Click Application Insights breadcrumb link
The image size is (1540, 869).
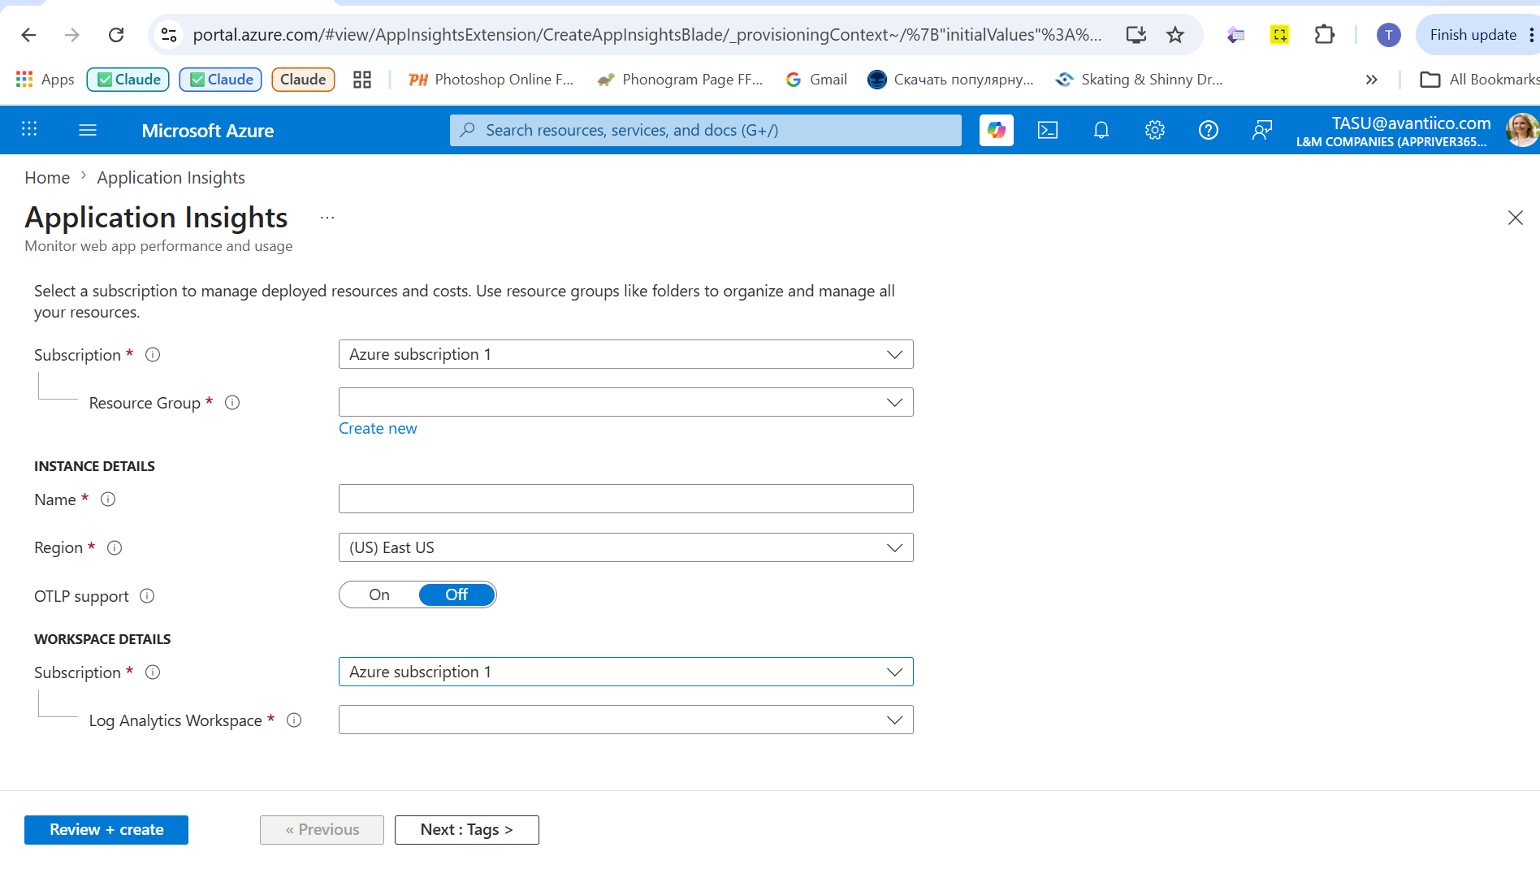[x=171, y=177]
